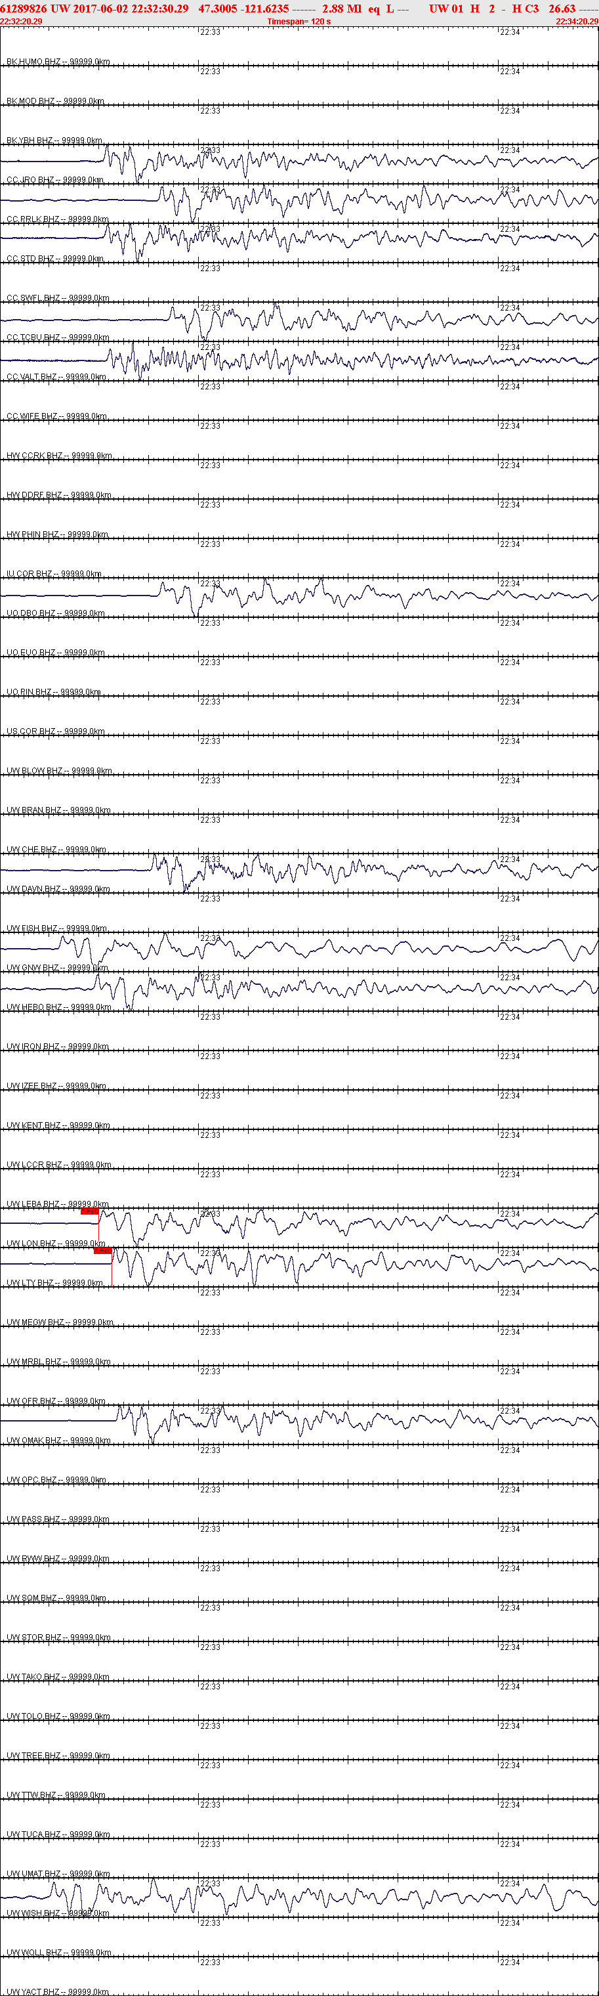The width and height of the screenshot is (599, 1996).
Task: Click the CC STD BHZ station label
Action: 55,259
